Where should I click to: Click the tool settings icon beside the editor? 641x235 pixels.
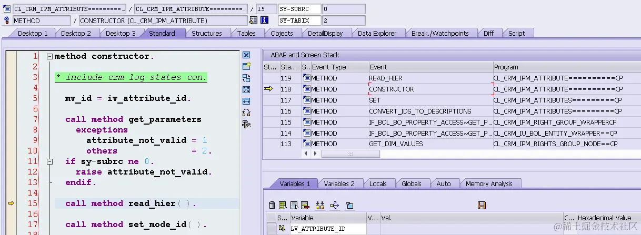pos(246,124)
